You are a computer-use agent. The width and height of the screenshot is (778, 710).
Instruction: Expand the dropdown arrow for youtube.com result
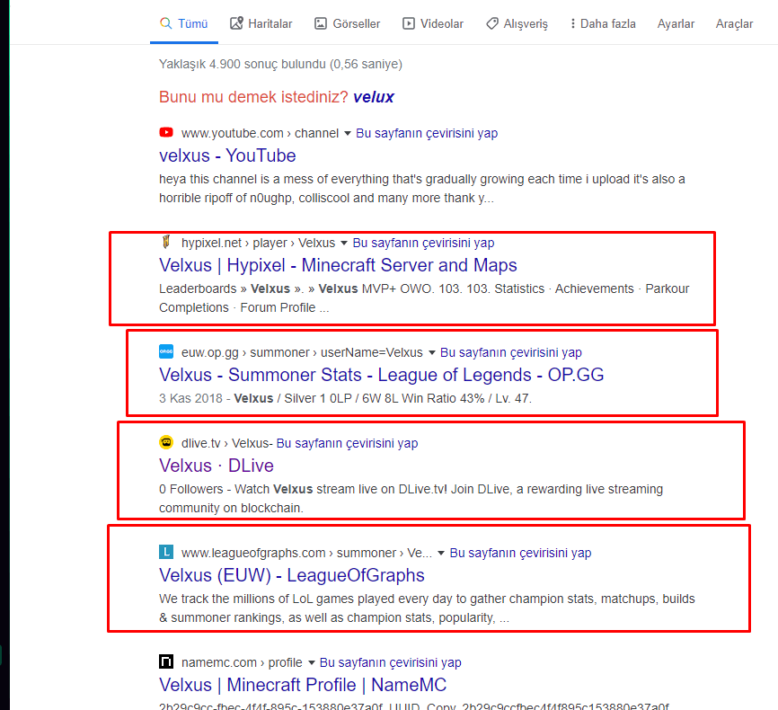tap(348, 134)
